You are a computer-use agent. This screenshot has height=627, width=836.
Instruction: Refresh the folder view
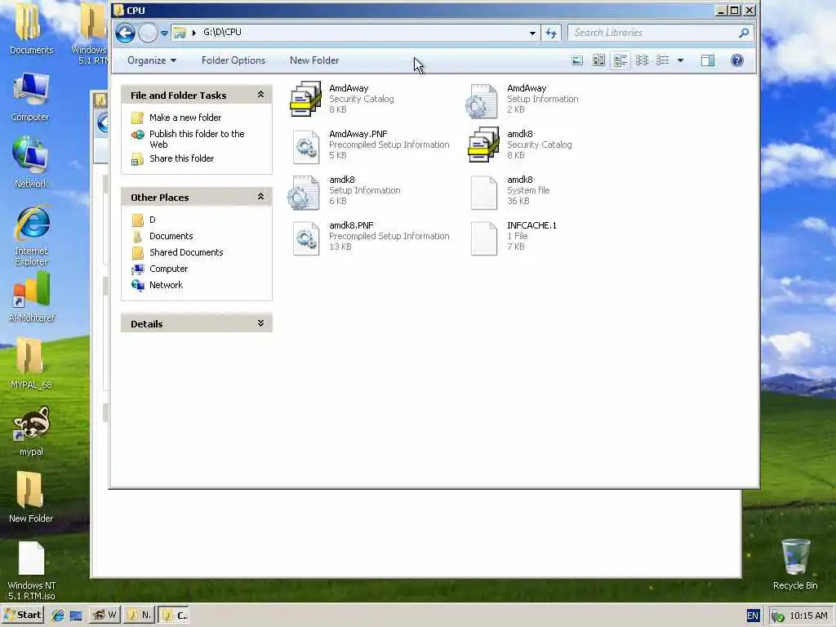pos(551,33)
